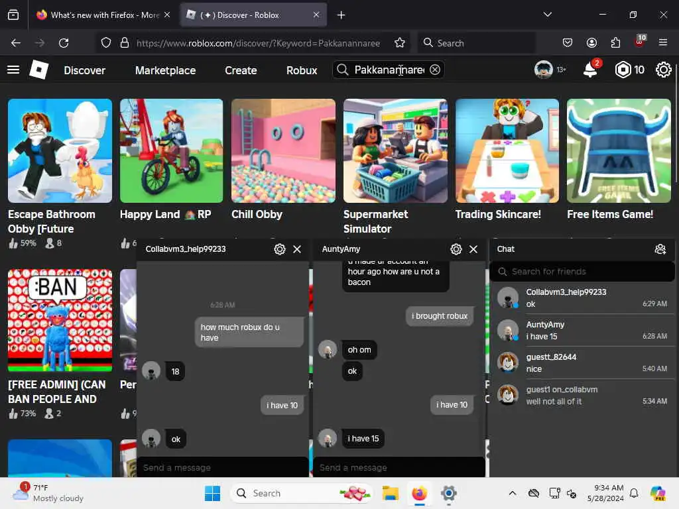Click the Roblox home logo

click(x=38, y=70)
